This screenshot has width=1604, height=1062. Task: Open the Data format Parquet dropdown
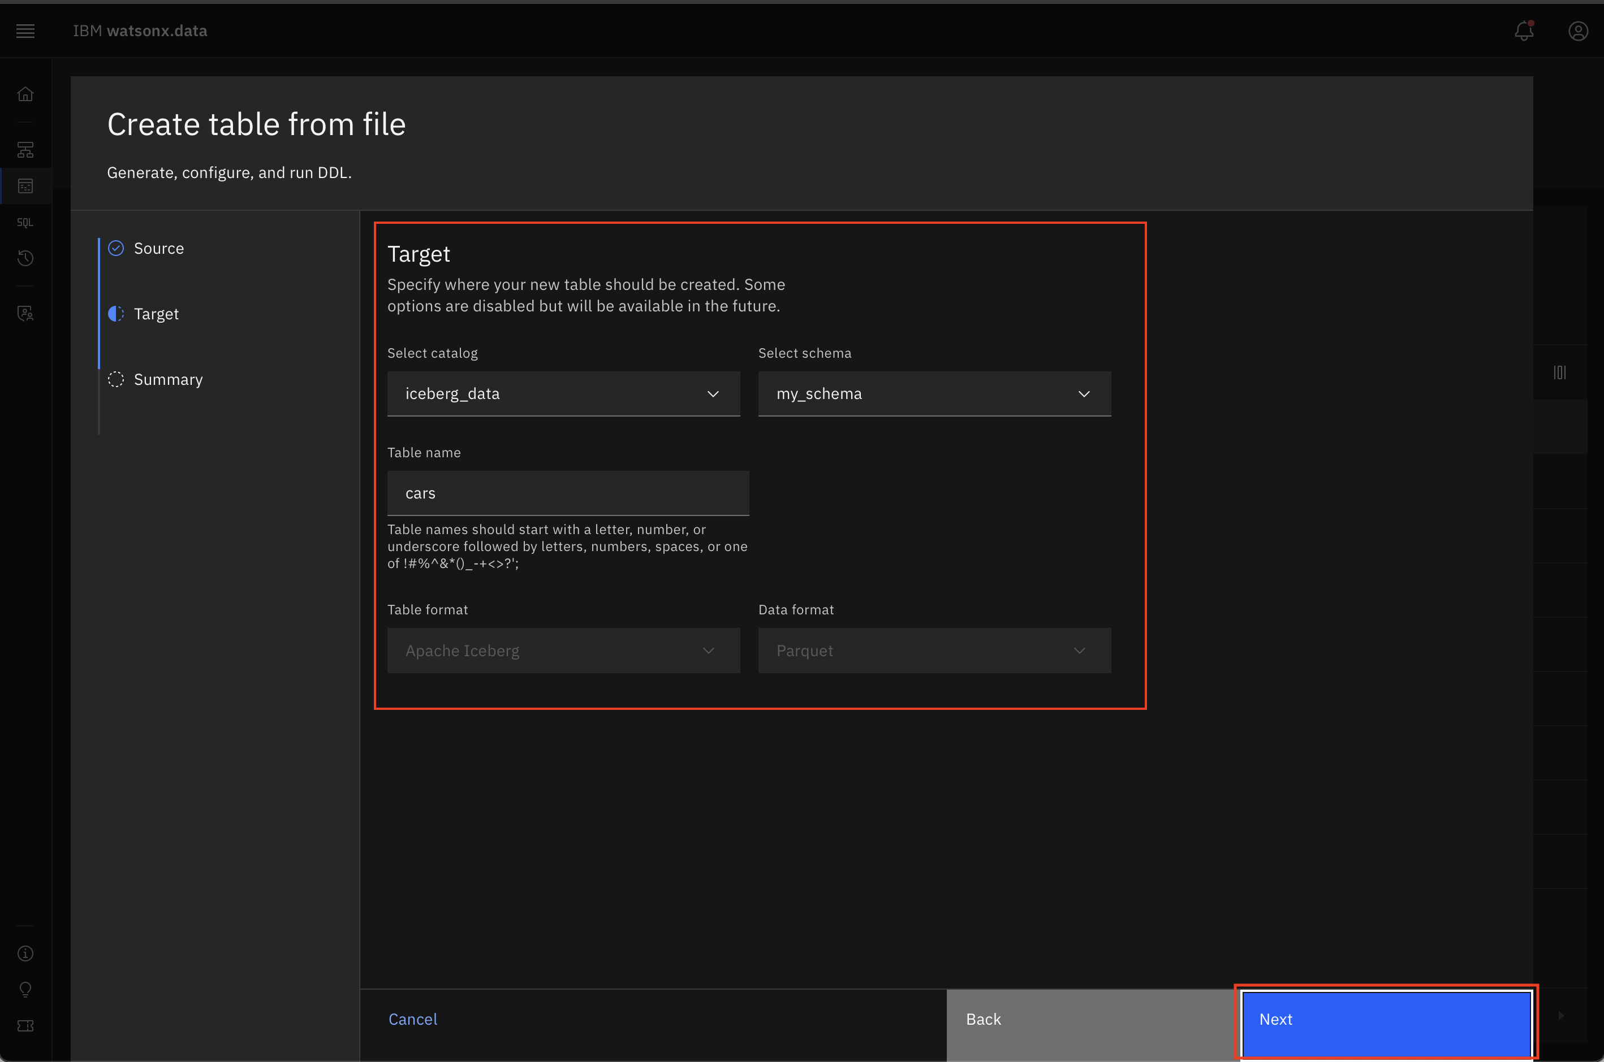[x=934, y=650]
